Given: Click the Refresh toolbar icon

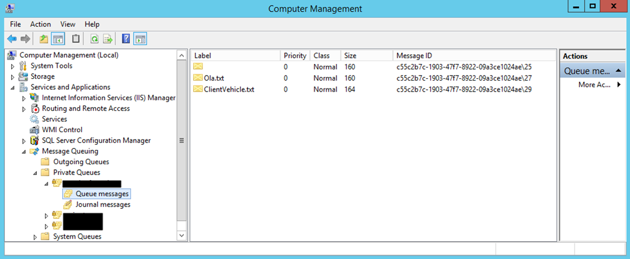Looking at the screenshot, I should pos(95,39).
